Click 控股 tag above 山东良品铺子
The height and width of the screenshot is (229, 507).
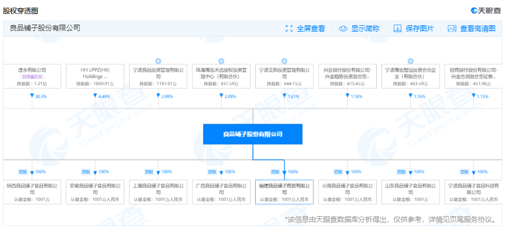[401, 172]
